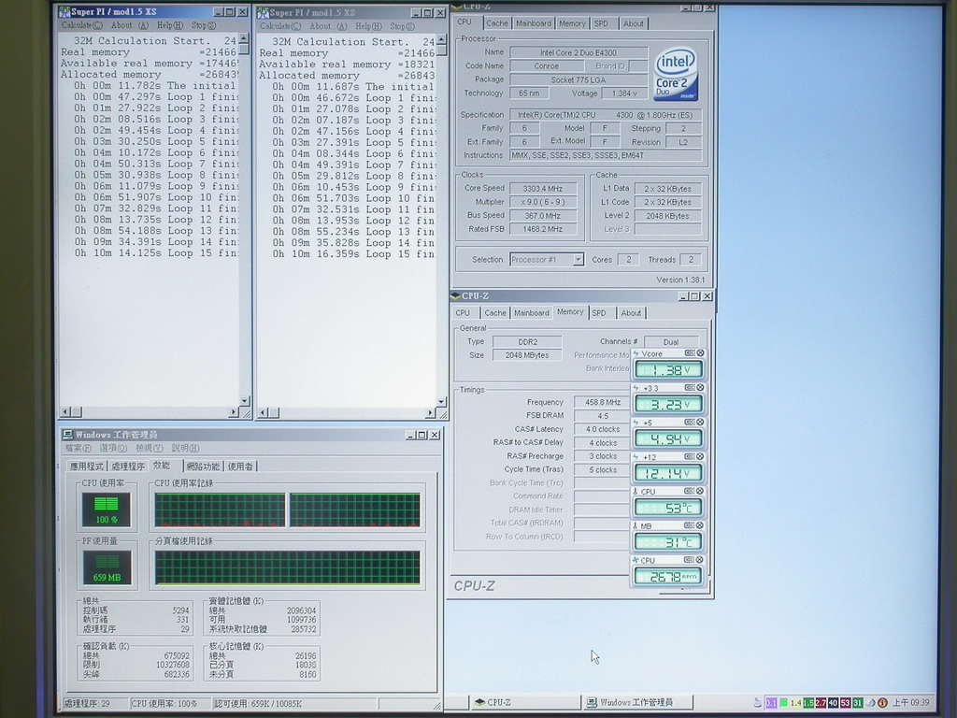The width and height of the screenshot is (957, 718).
Task: Close the +5 voltage gadget
Action: 701,422
